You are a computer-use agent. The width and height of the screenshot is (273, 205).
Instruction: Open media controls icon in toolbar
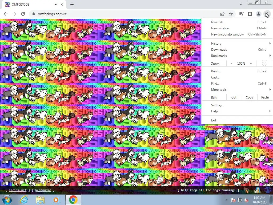click(241, 14)
